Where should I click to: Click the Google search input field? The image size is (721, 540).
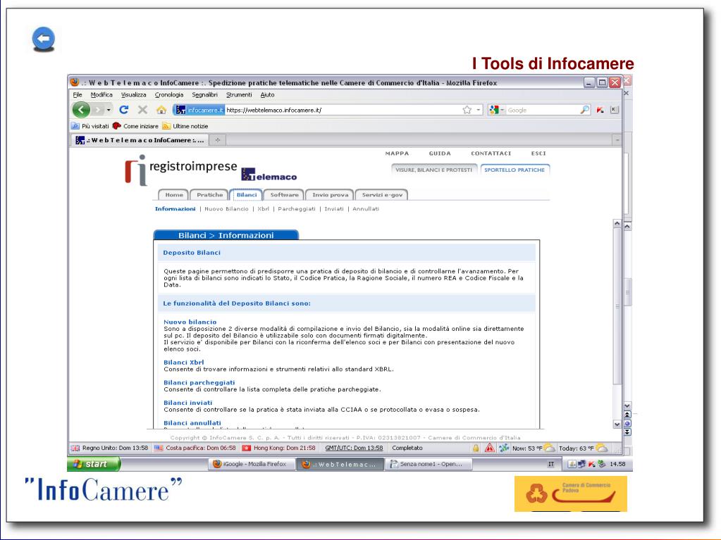(x=543, y=111)
